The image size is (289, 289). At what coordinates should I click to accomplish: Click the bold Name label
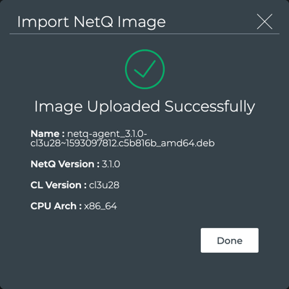[x=48, y=134]
